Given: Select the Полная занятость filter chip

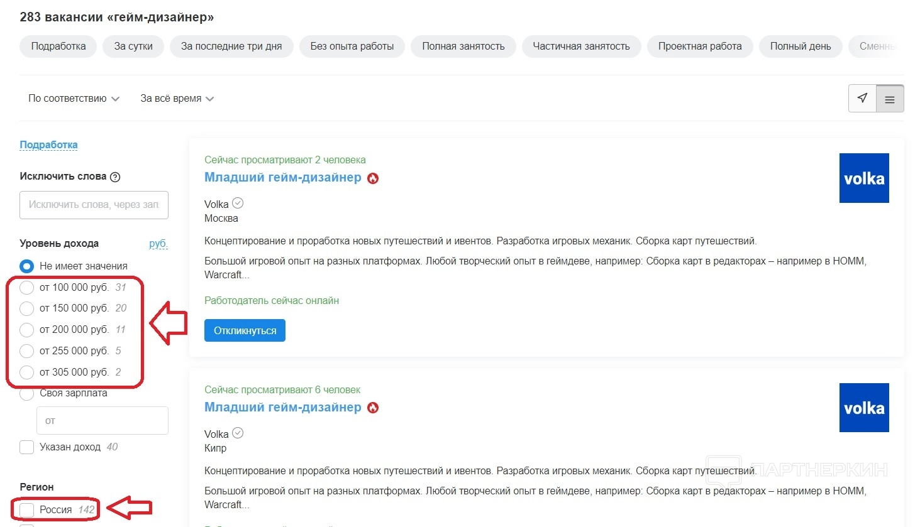Looking at the screenshot, I should click(463, 46).
